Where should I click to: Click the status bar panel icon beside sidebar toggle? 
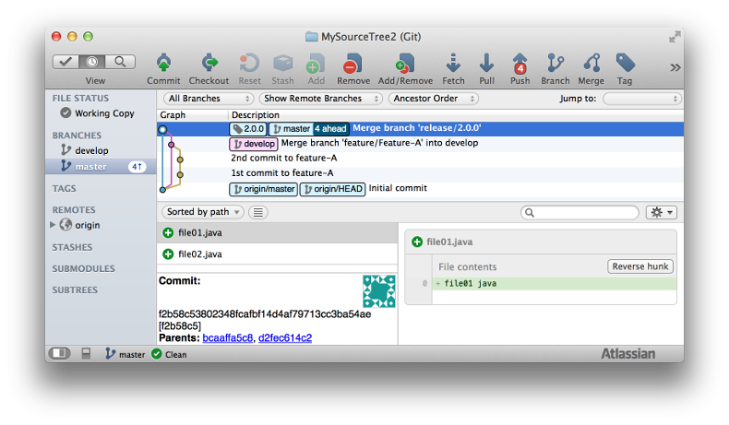click(86, 353)
